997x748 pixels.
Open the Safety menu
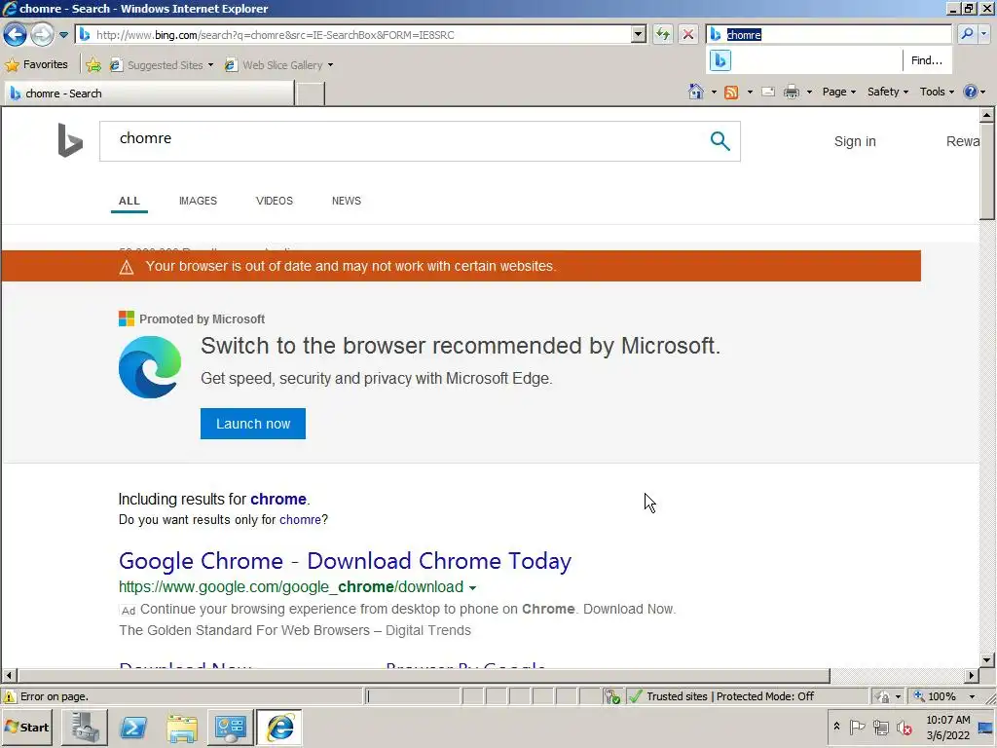[x=888, y=92]
